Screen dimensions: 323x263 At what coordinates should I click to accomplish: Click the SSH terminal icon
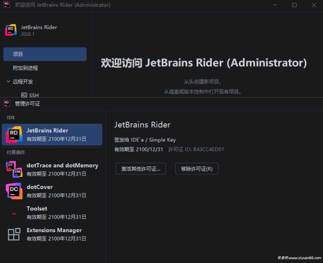point(24,95)
